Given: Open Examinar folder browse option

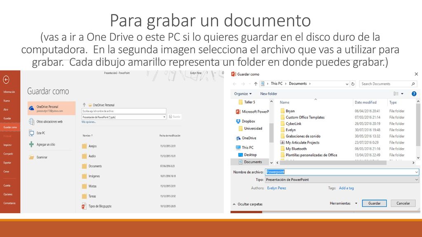Looking at the screenshot, I should [x=38, y=157].
